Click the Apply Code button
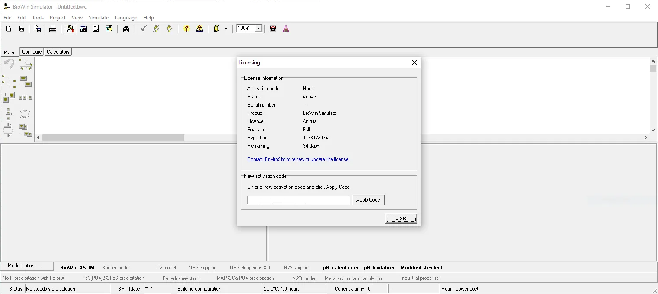The width and height of the screenshot is (658, 294). click(x=368, y=200)
